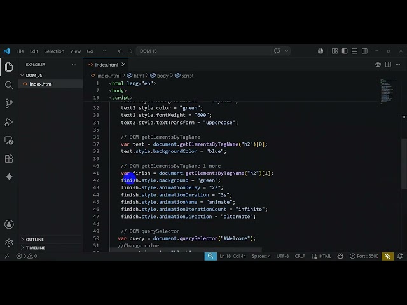Viewport: 407px width, 305px height.
Task: Open the sparkle AI assistant view
Action: click(9, 177)
